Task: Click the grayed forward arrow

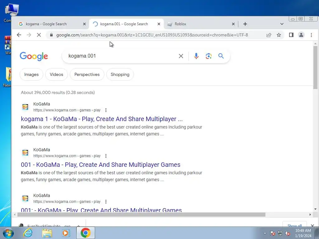Action: coord(29,35)
